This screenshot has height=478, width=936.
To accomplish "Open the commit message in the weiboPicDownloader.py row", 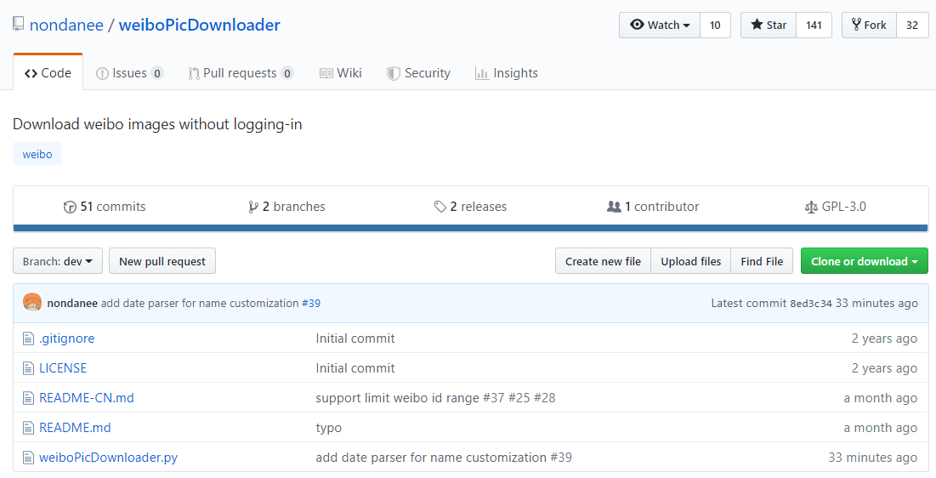I will pyautogui.click(x=431, y=458).
